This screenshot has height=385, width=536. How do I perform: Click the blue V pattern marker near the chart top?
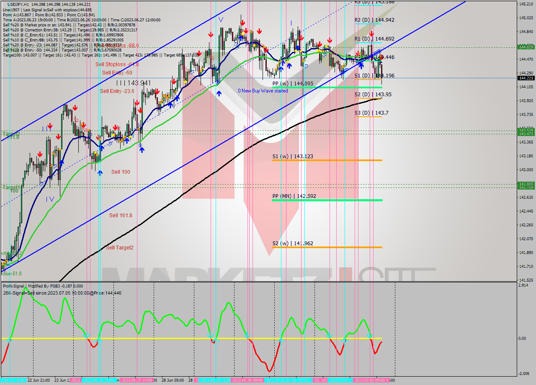point(221,19)
